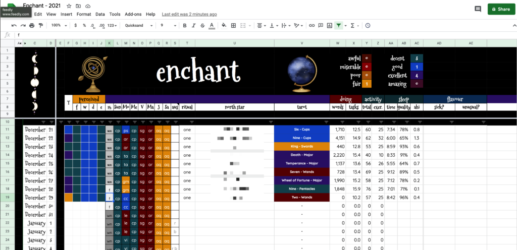
Task: Open the clock icon in the toolbar
Action: coord(368,25)
